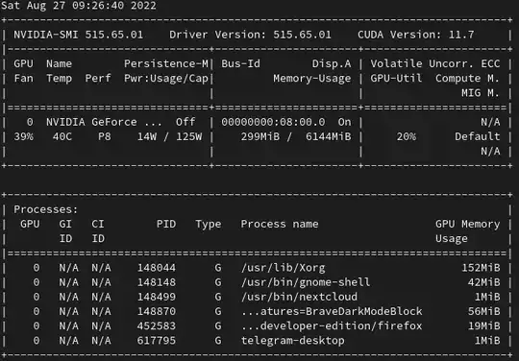
Task: Click the developer-edition/firefox process name
Action: coord(332,326)
